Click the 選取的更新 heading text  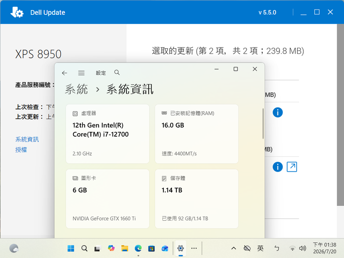coord(228,51)
